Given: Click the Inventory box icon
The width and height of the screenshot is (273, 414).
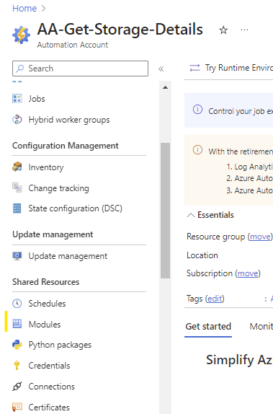Looking at the screenshot, I should click(x=17, y=167).
